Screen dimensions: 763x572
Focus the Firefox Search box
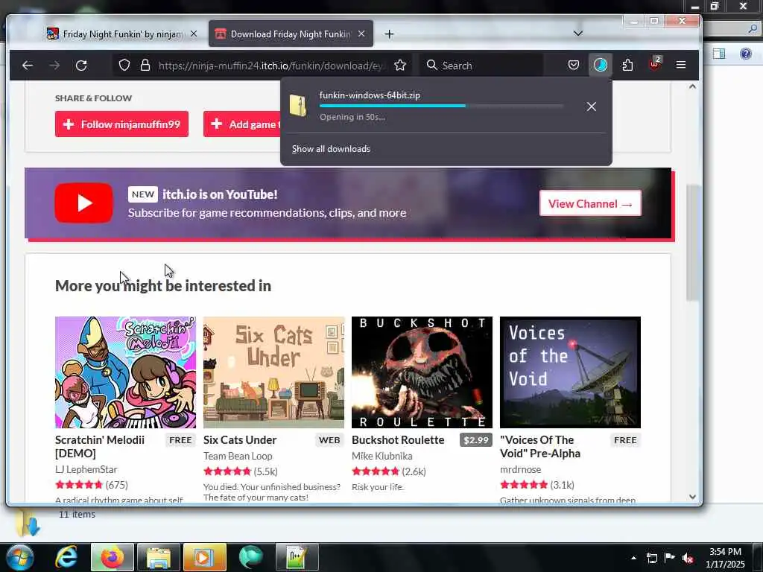point(482,66)
